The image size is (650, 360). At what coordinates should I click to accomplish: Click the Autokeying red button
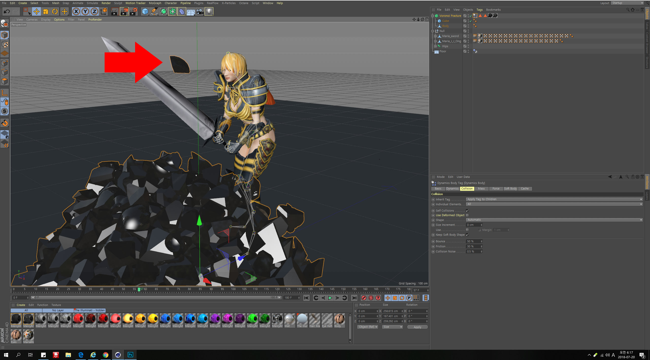point(371,298)
